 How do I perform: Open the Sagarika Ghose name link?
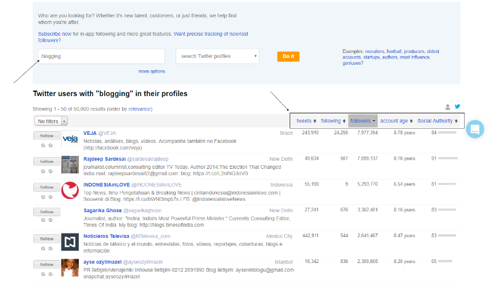pos(102,211)
